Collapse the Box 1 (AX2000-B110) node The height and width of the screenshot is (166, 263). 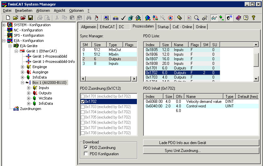tap(23, 83)
